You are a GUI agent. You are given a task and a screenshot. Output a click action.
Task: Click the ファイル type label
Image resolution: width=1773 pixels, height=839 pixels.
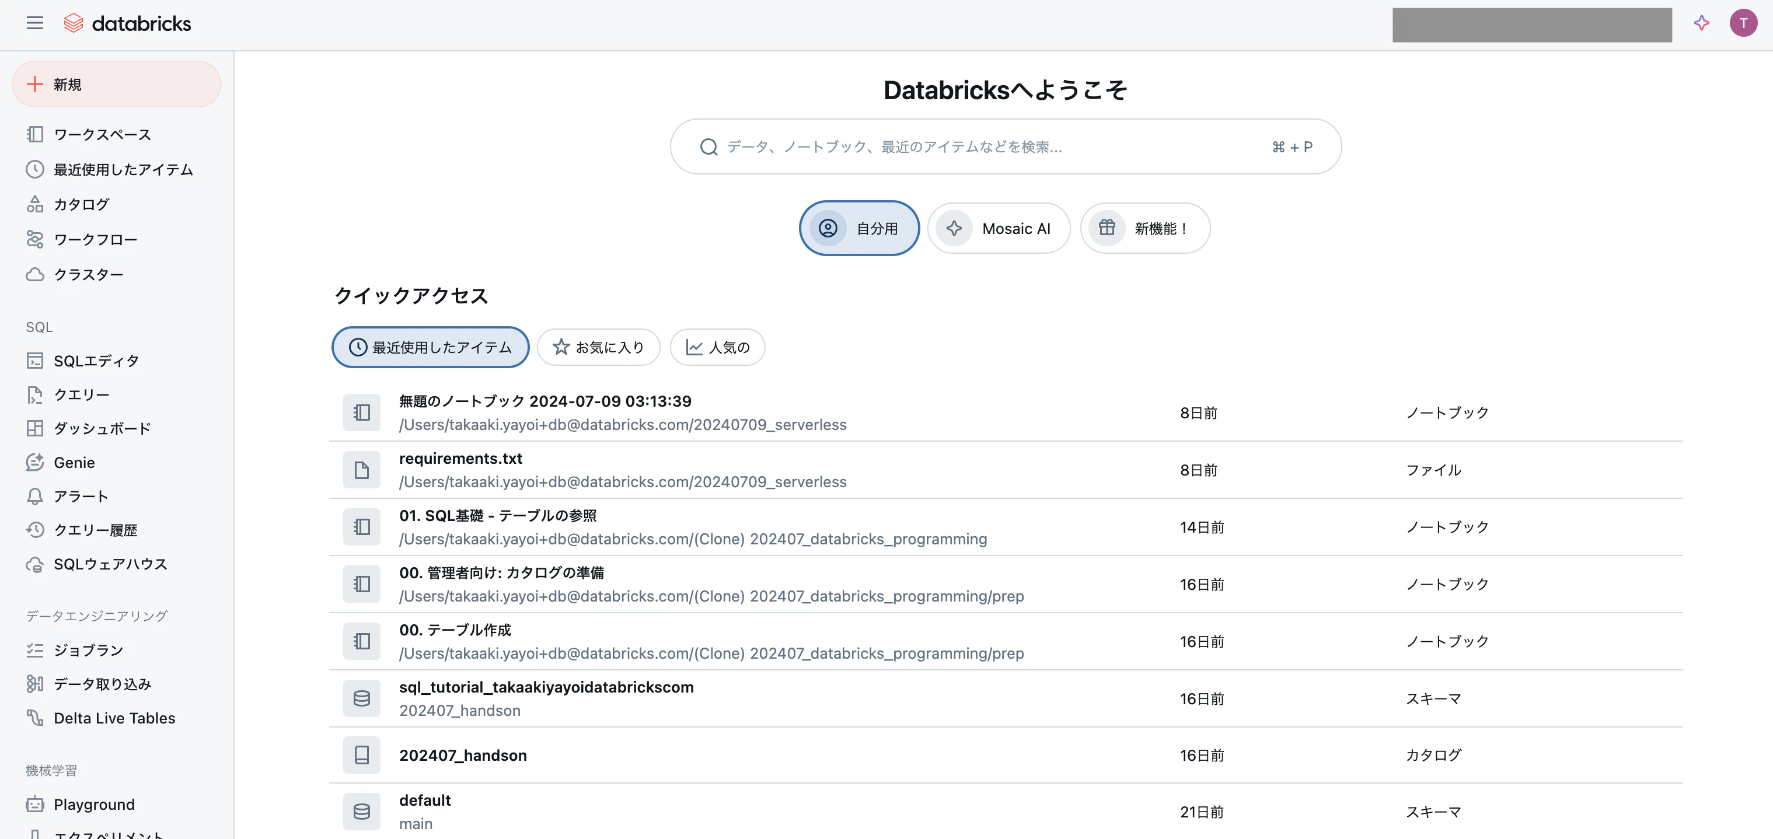pos(1433,470)
